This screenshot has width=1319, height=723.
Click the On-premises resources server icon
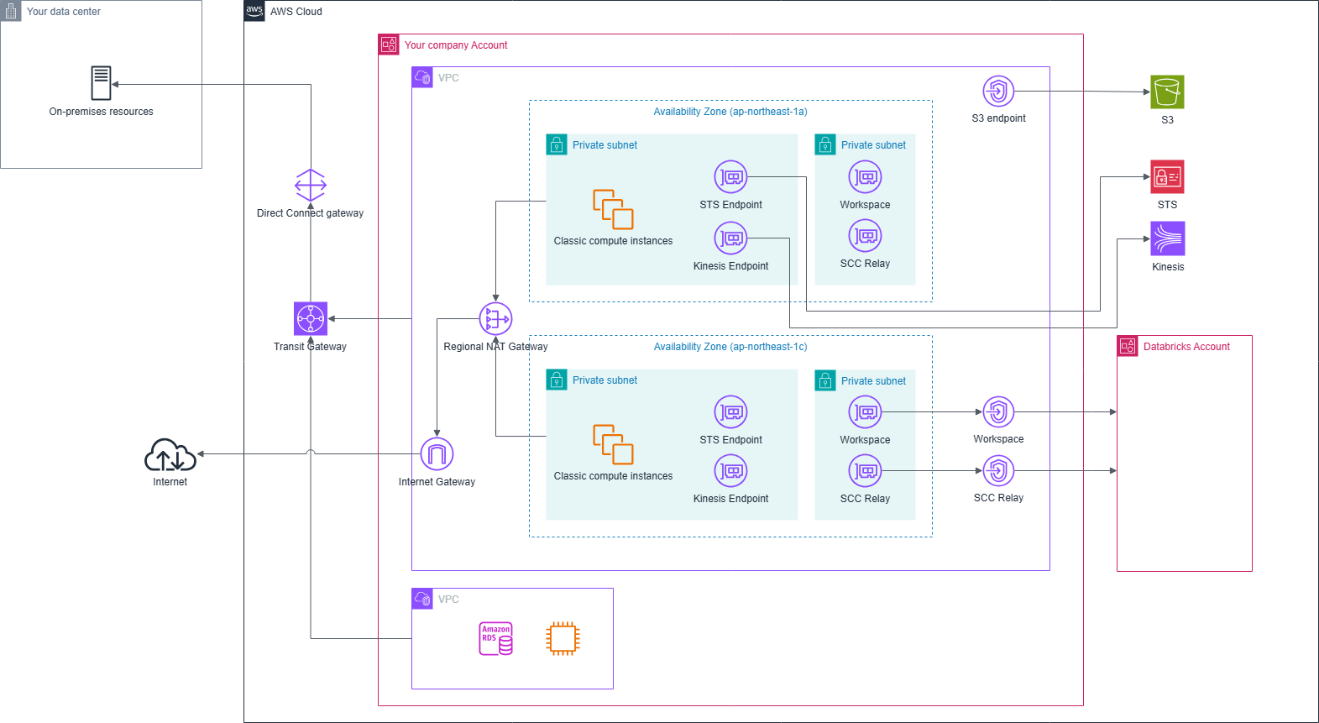coord(101,83)
